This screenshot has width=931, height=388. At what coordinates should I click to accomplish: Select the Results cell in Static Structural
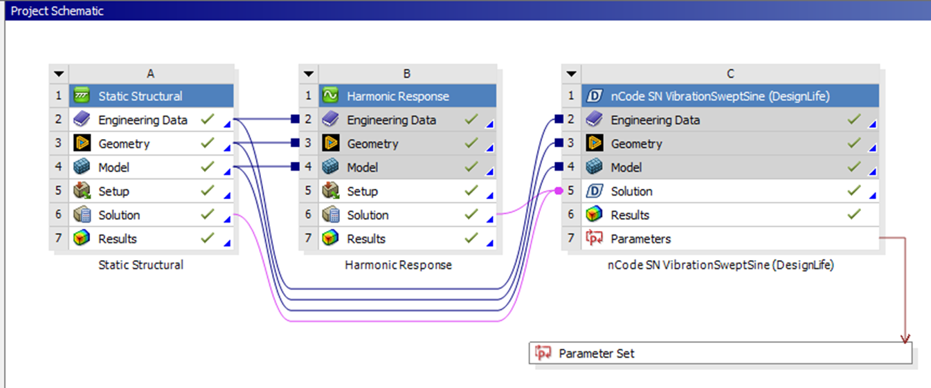click(118, 239)
